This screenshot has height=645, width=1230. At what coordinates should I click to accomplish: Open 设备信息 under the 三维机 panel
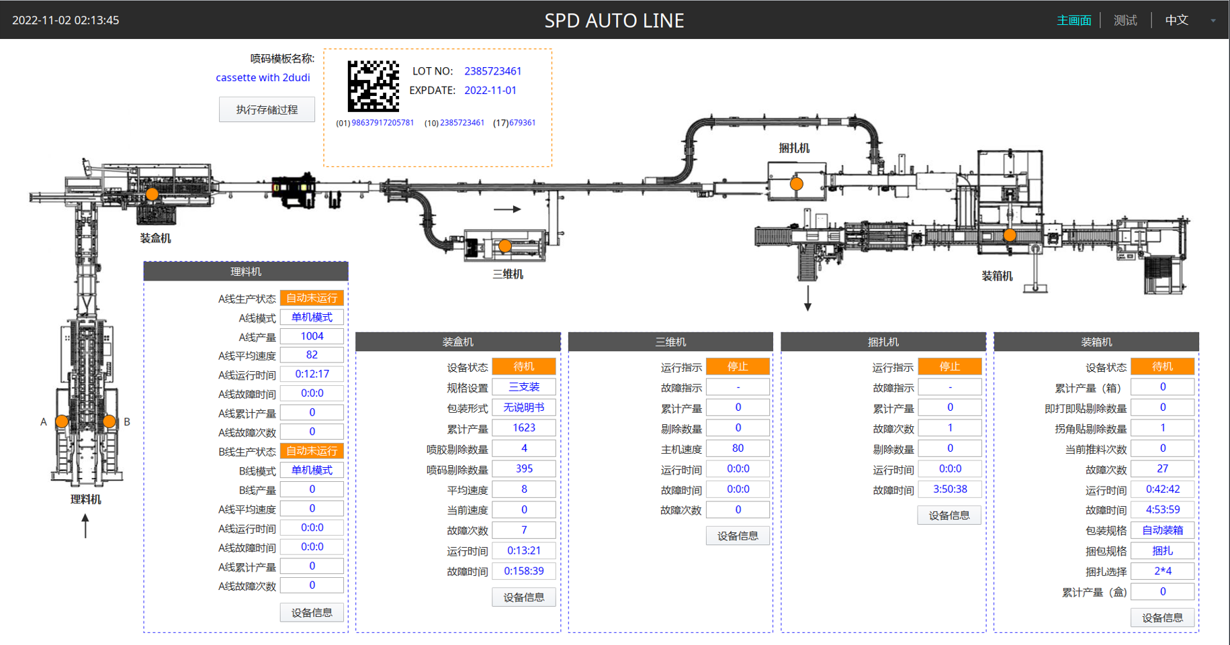pyautogui.click(x=738, y=536)
